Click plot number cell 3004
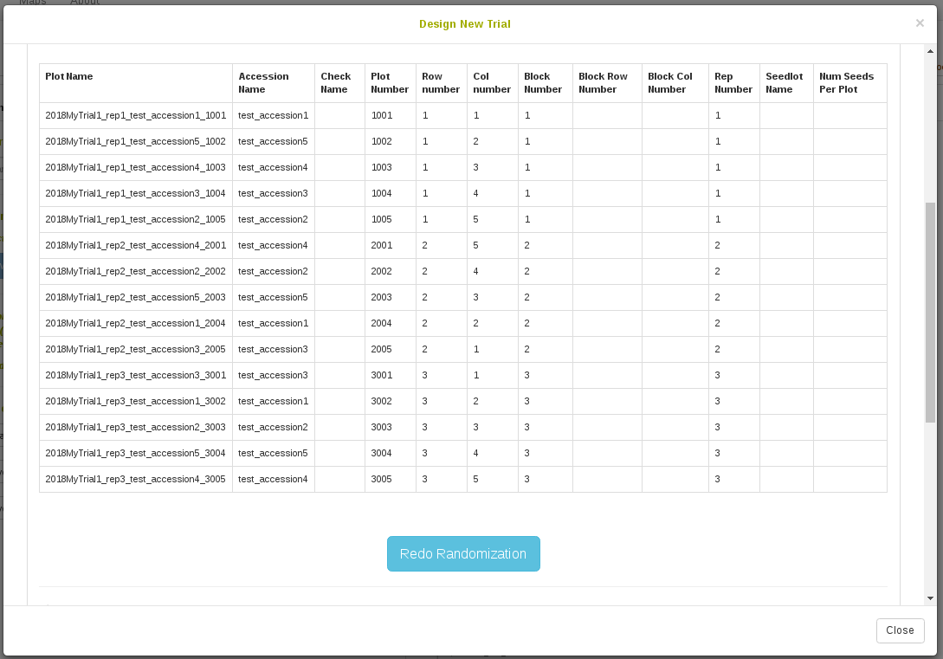 click(391, 453)
